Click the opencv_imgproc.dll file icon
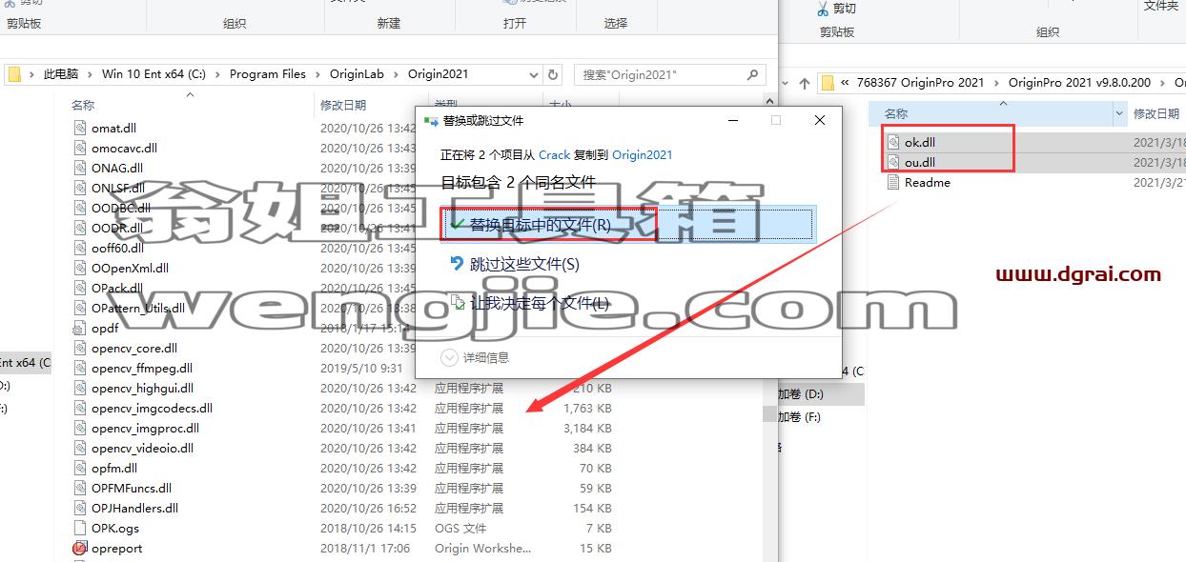1186x562 pixels. tap(81, 428)
